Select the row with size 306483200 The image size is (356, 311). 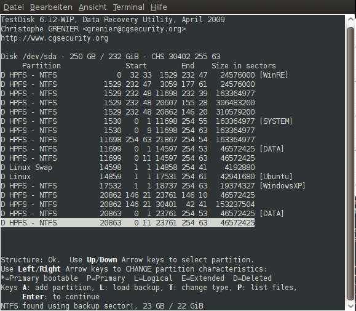tap(128, 103)
